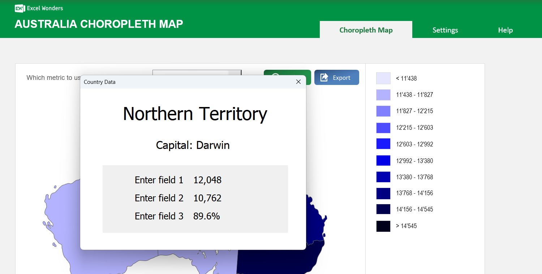Click the 12'603 - 12'992 legend swatch

pos(383,144)
